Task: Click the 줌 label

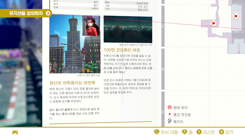Action: (x=190, y=132)
